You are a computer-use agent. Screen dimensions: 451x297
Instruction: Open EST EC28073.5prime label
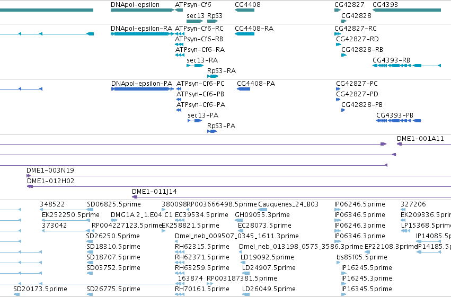tap(264, 226)
